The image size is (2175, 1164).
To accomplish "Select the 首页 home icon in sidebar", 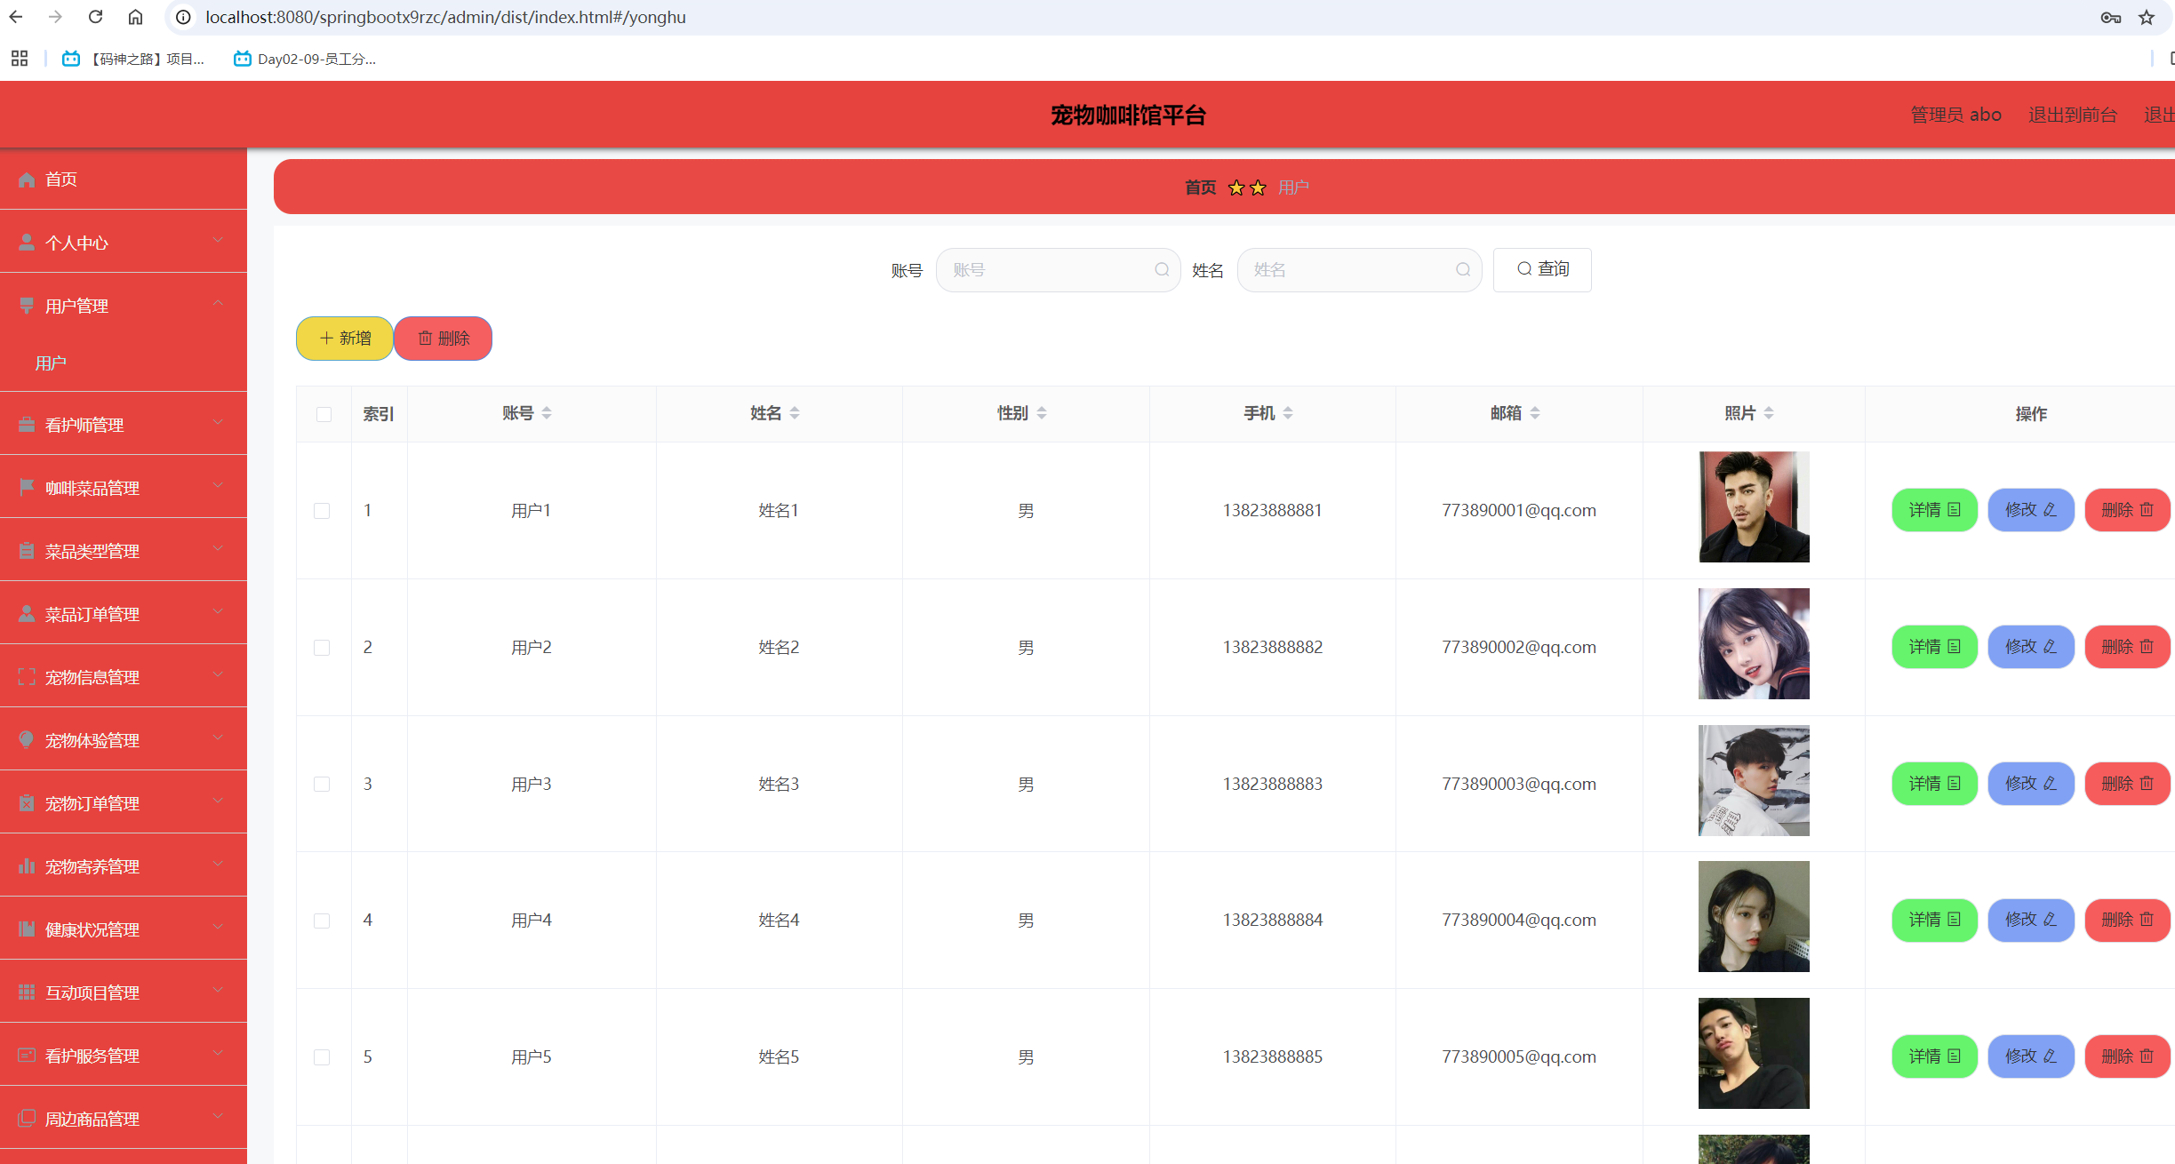I will (x=27, y=179).
